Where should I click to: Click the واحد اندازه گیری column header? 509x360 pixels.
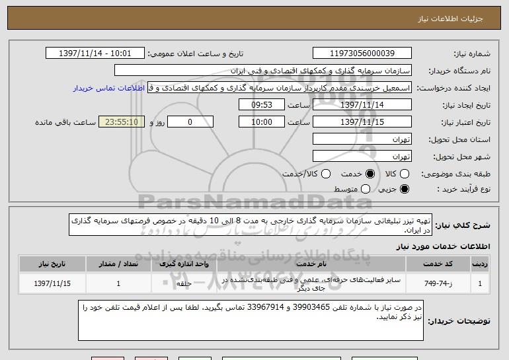coord(184,264)
